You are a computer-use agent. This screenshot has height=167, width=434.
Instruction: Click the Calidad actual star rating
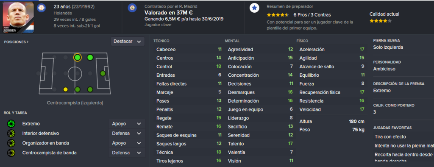coord(381,21)
